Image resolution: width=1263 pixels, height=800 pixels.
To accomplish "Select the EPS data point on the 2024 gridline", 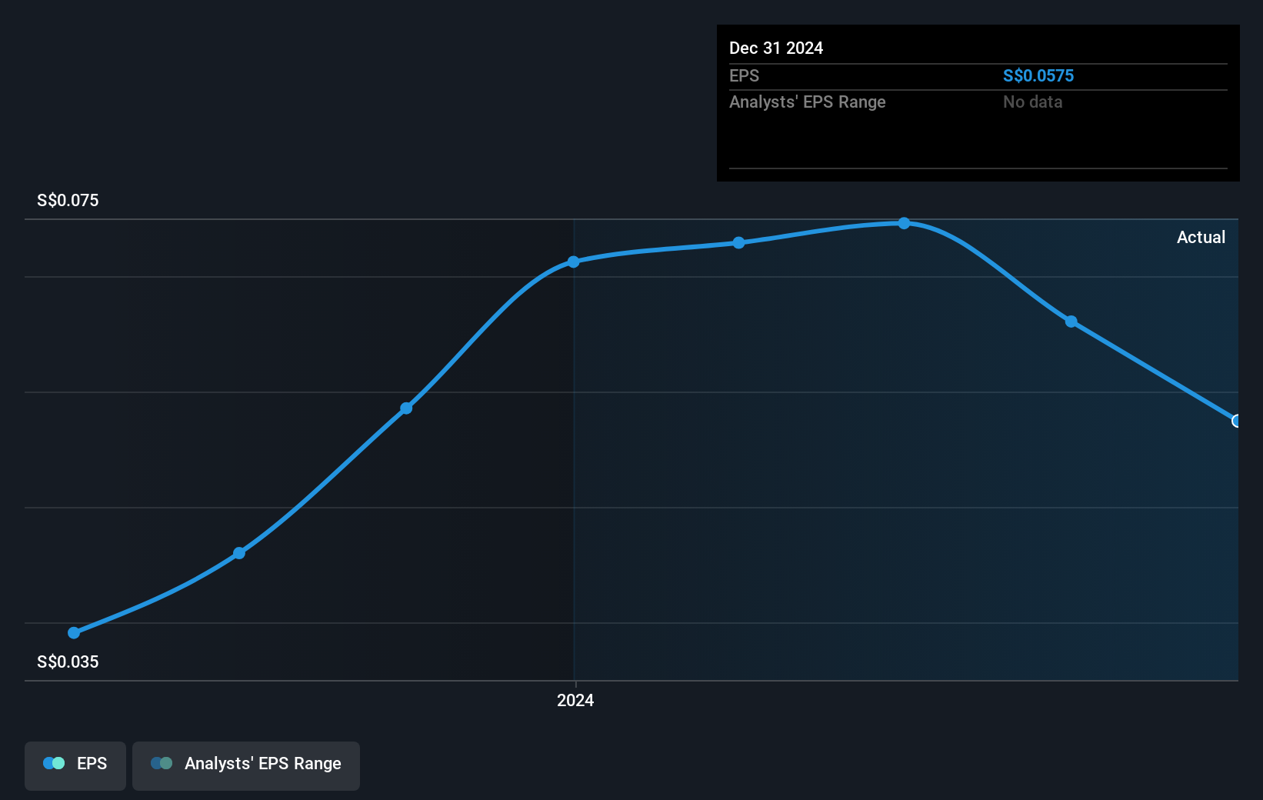I will pyautogui.click(x=574, y=262).
